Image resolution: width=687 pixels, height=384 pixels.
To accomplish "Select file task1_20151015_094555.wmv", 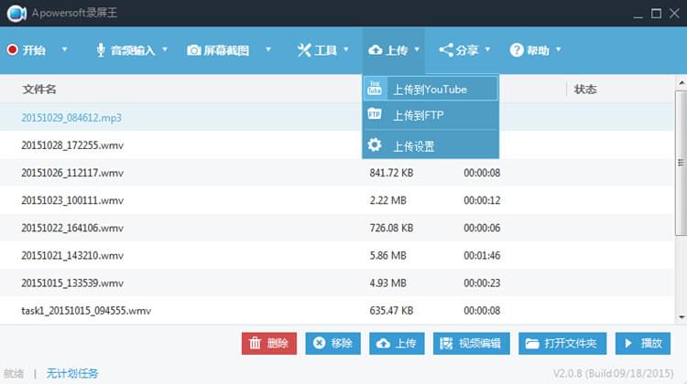I will [86, 311].
